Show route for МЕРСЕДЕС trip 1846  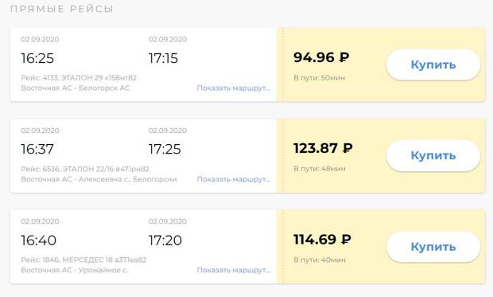234,270
